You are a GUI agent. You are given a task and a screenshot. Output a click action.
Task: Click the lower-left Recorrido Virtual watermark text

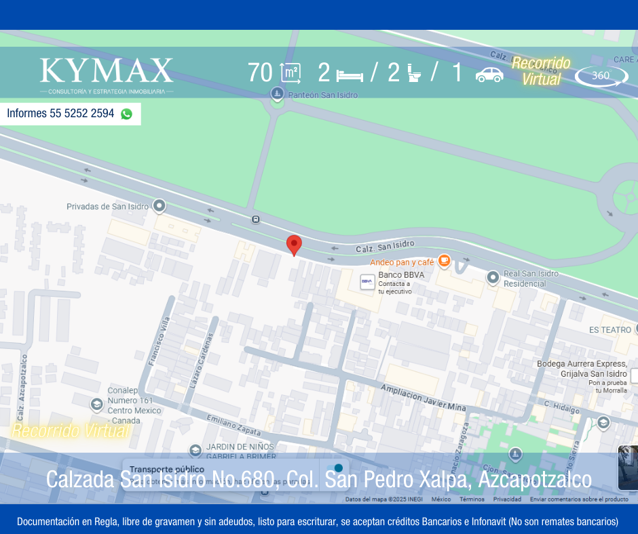pos(70,431)
